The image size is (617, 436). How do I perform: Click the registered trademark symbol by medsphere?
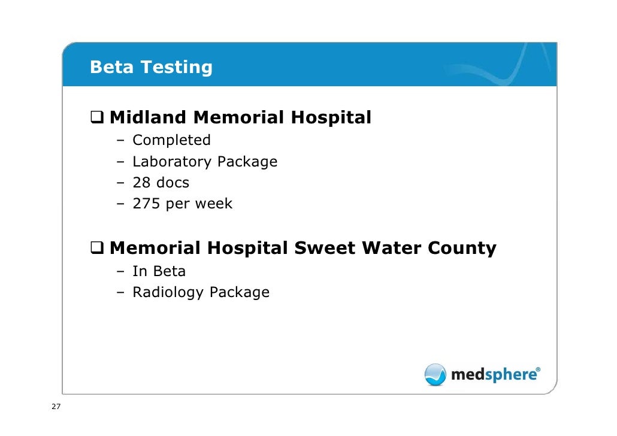tap(539, 369)
